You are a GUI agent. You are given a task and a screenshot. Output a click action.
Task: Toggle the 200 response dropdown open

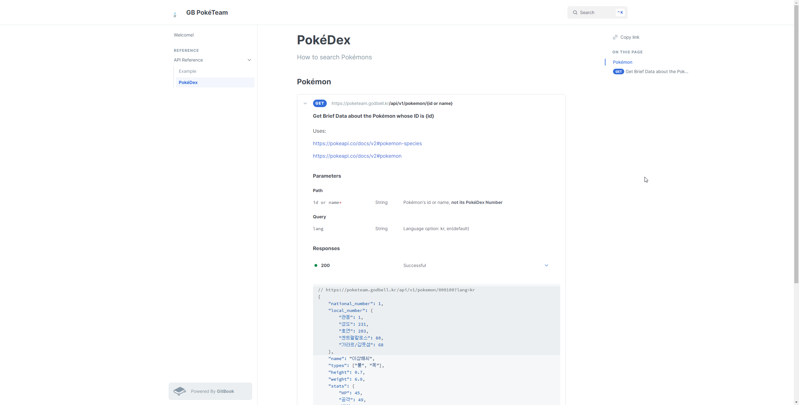(547, 265)
